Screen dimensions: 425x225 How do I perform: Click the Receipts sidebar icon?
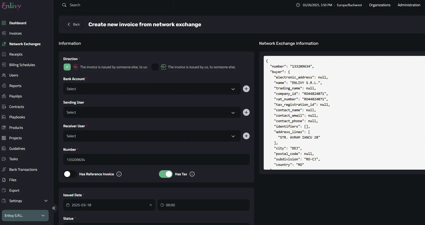coord(4,54)
